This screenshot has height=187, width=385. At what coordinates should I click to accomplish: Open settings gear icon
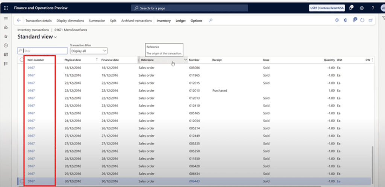pos(362,8)
